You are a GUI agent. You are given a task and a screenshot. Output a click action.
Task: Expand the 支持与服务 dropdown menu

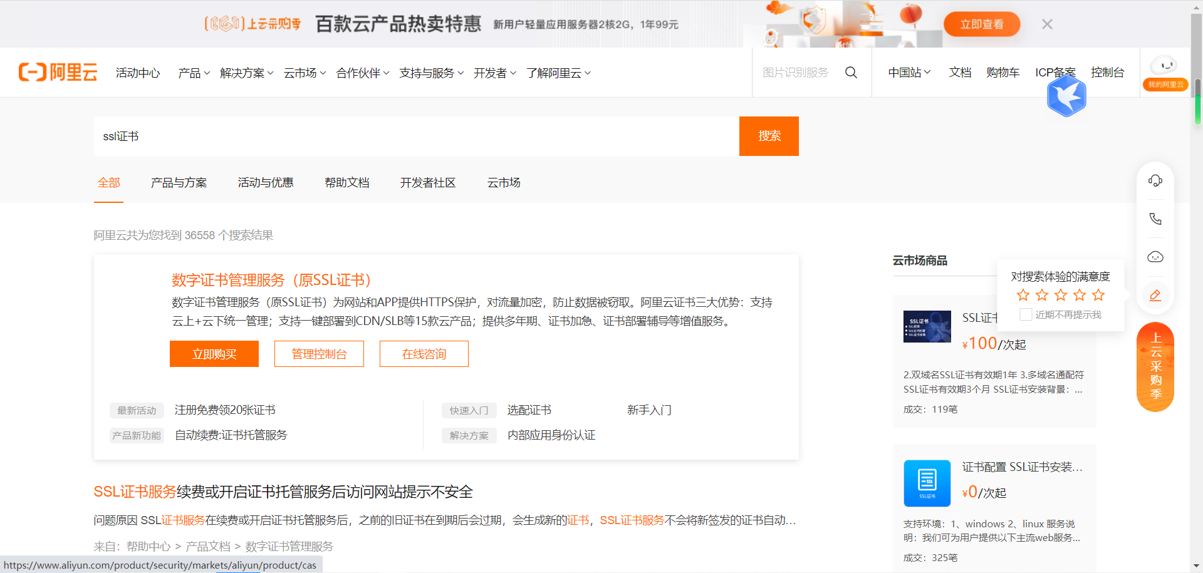(x=432, y=73)
